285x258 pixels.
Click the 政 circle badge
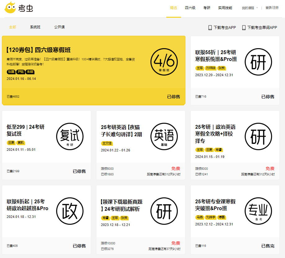(x=70, y=211)
